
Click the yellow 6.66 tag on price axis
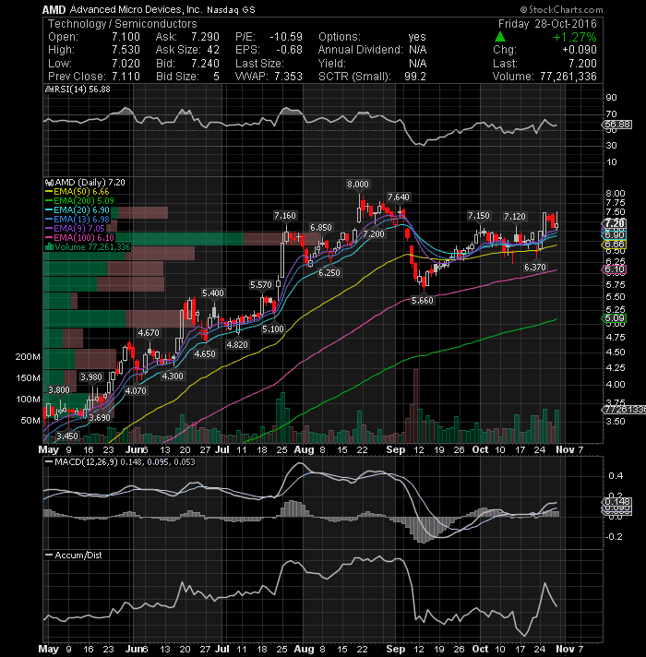[615, 245]
